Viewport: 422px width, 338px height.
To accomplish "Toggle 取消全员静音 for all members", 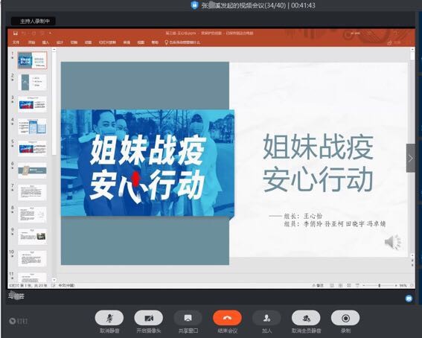I will [306, 318].
